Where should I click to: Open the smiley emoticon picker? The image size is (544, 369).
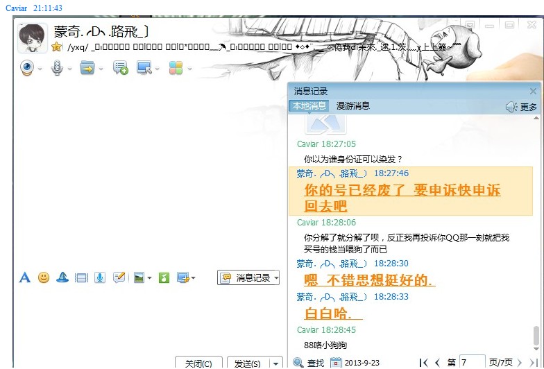click(x=44, y=277)
